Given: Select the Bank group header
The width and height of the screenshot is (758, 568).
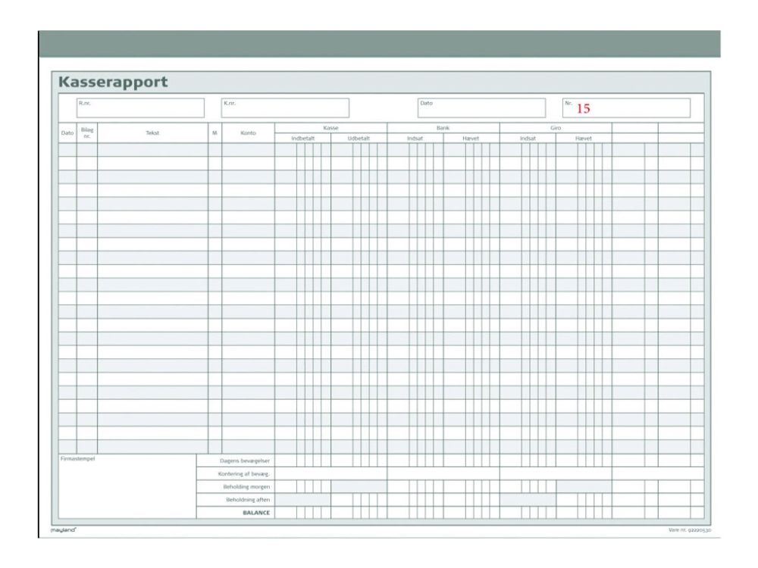Looking at the screenshot, I should point(443,128).
